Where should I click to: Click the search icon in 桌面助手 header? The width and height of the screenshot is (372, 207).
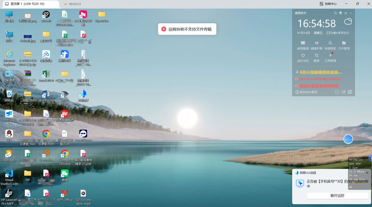(335, 13)
